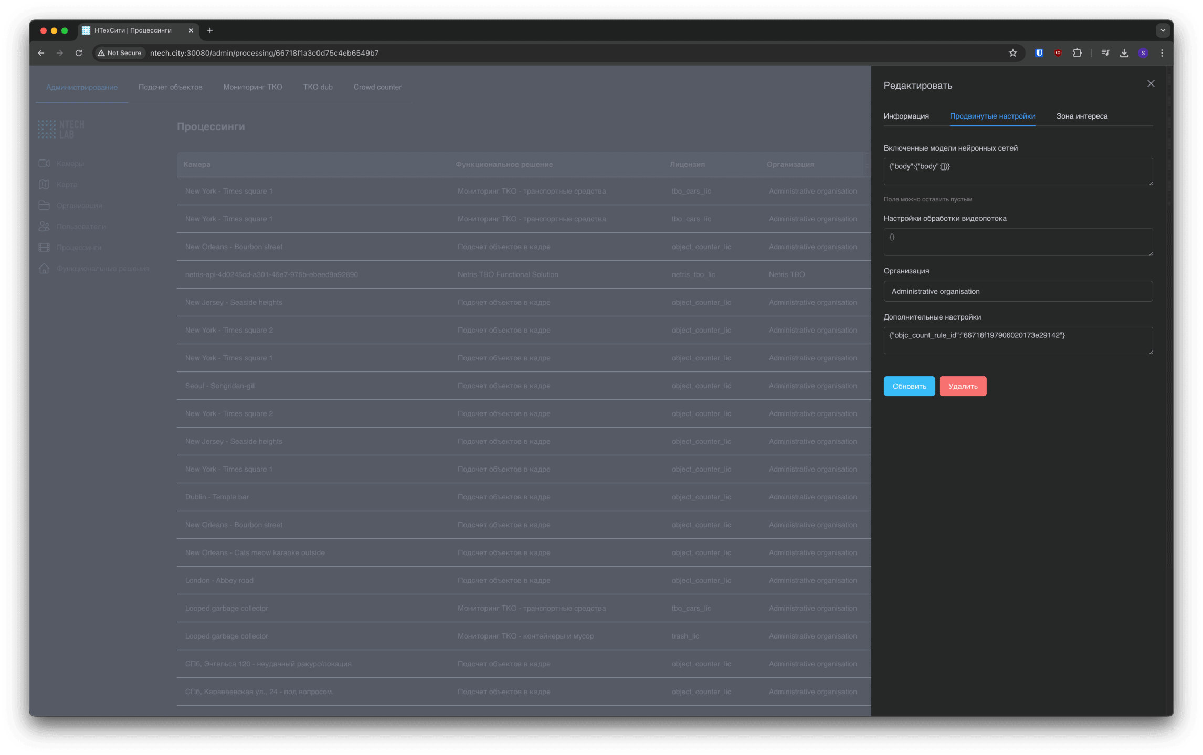Expand browser tab search chevron

click(1163, 30)
